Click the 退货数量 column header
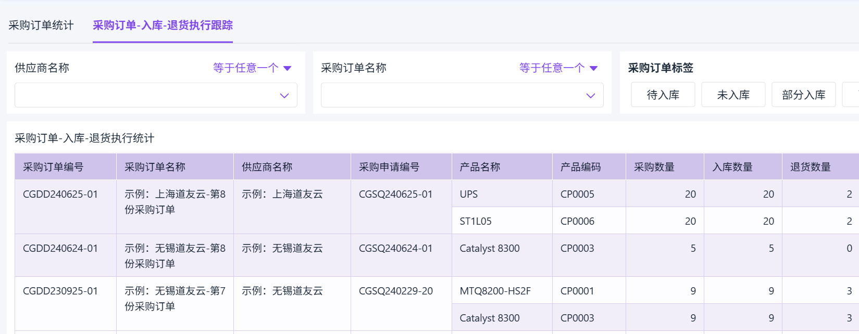859x334 pixels. click(x=811, y=167)
